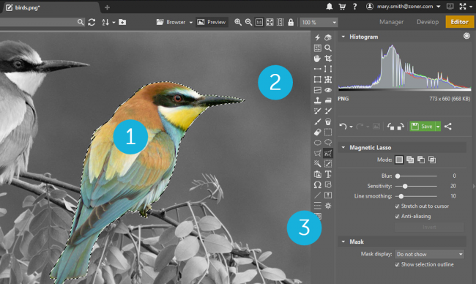476x284 pixels.
Task: Choose the Magnetic Lasso tool icon
Action: (328, 153)
